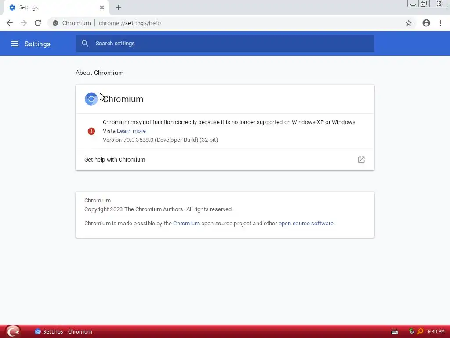Click the external-link icon for help
The height and width of the screenshot is (338, 450).
[x=361, y=160]
